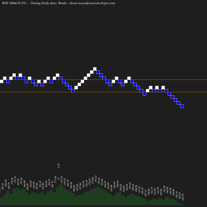Click the final price label "124.70"
Screen dimensions: 207x207
pos(183,197)
